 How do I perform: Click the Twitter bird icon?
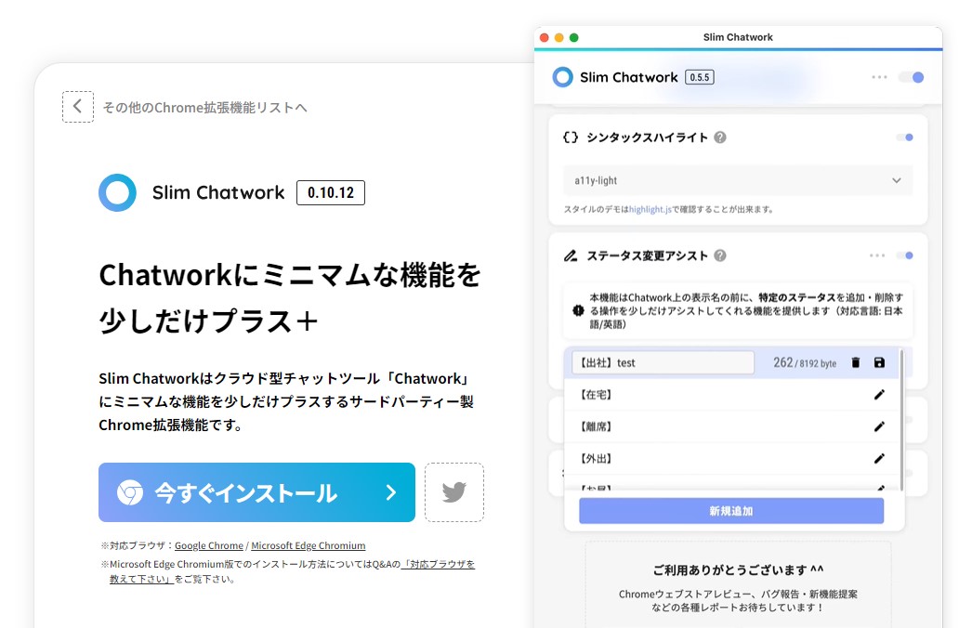tap(454, 493)
